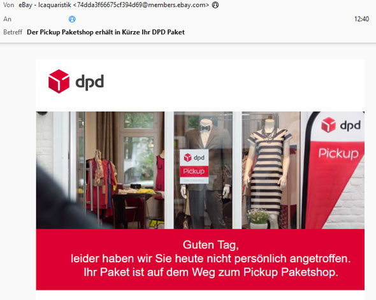Click the sender email address members.ebay.com
Viewport: 376px width, 300px height.
pos(141,5)
